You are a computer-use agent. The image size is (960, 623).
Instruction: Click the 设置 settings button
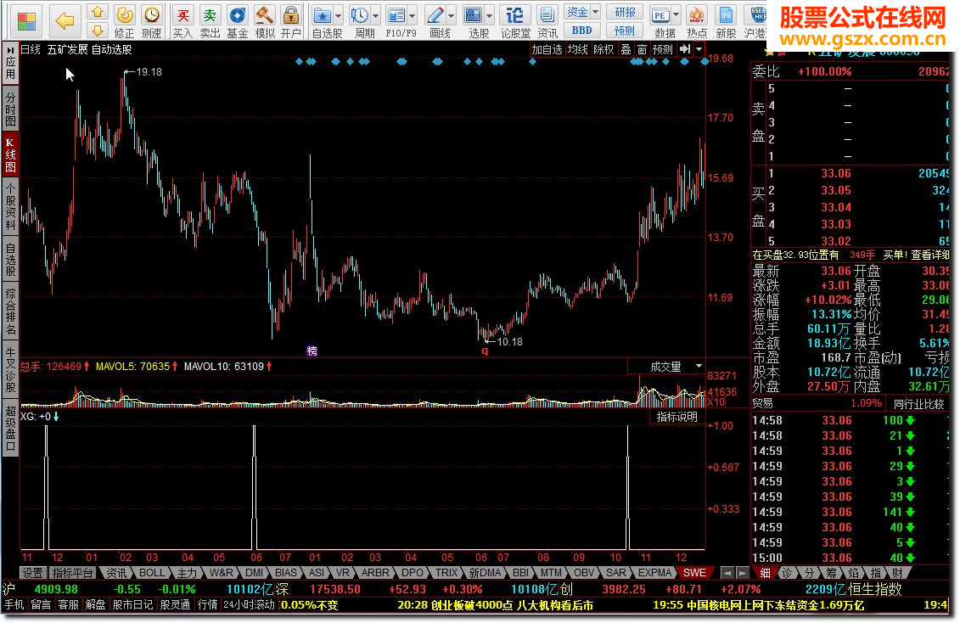click(x=33, y=573)
